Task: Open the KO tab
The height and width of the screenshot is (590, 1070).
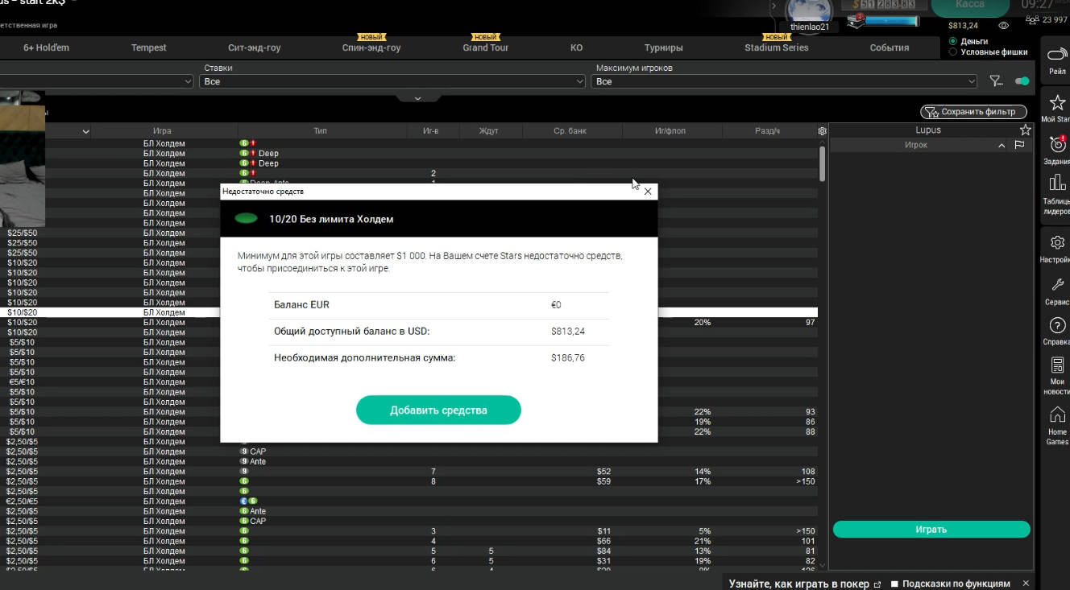Action: pyautogui.click(x=576, y=47)
